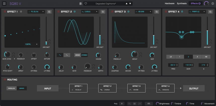Viewport: 216px width, 106px height.
Task: Favorite the preset with the heart icon
Action: (86, 3)
